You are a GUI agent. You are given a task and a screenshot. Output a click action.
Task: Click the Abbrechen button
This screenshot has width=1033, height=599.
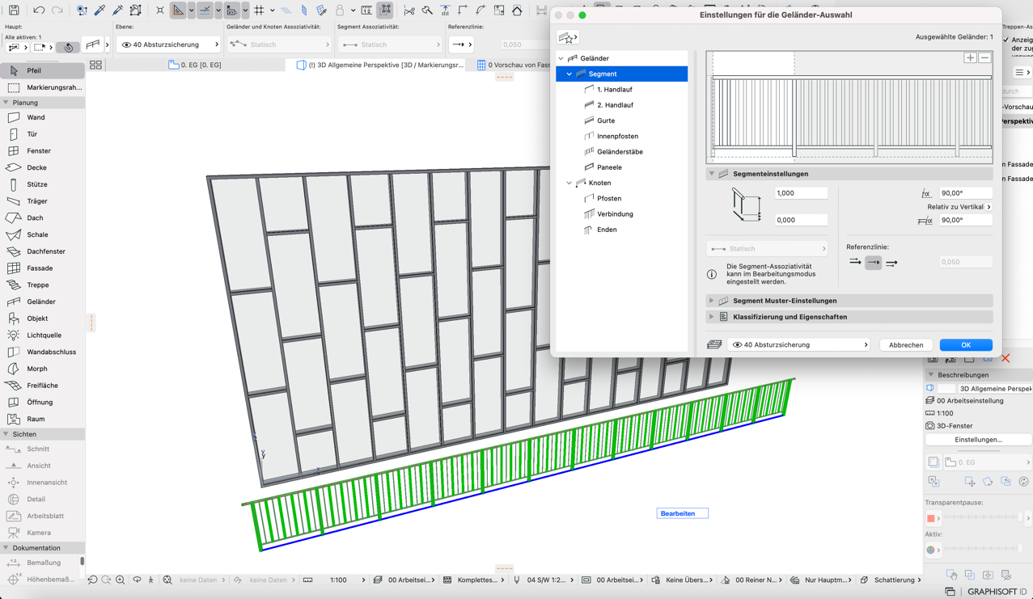[x=906, y=345]
